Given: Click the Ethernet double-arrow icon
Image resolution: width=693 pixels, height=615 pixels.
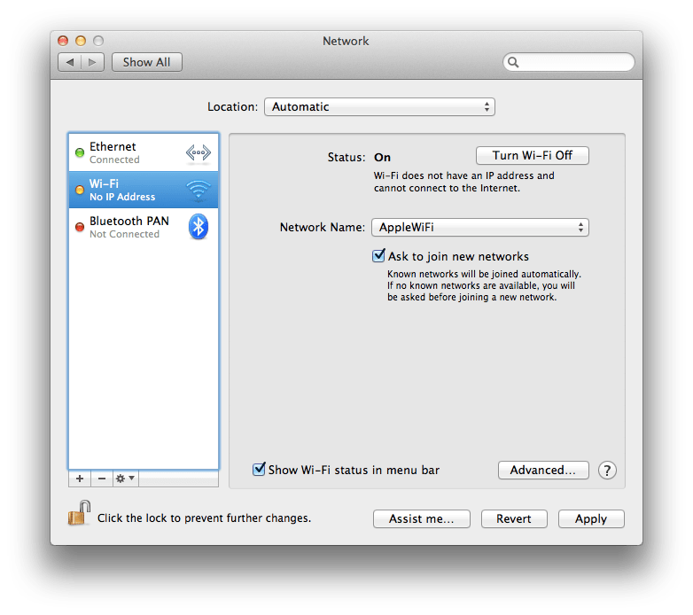Looking at the screenshot, I should (x=198, y=153).
